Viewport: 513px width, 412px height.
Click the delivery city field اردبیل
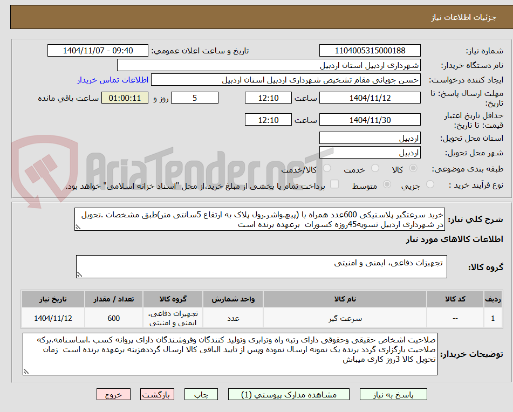coord(370,153)
